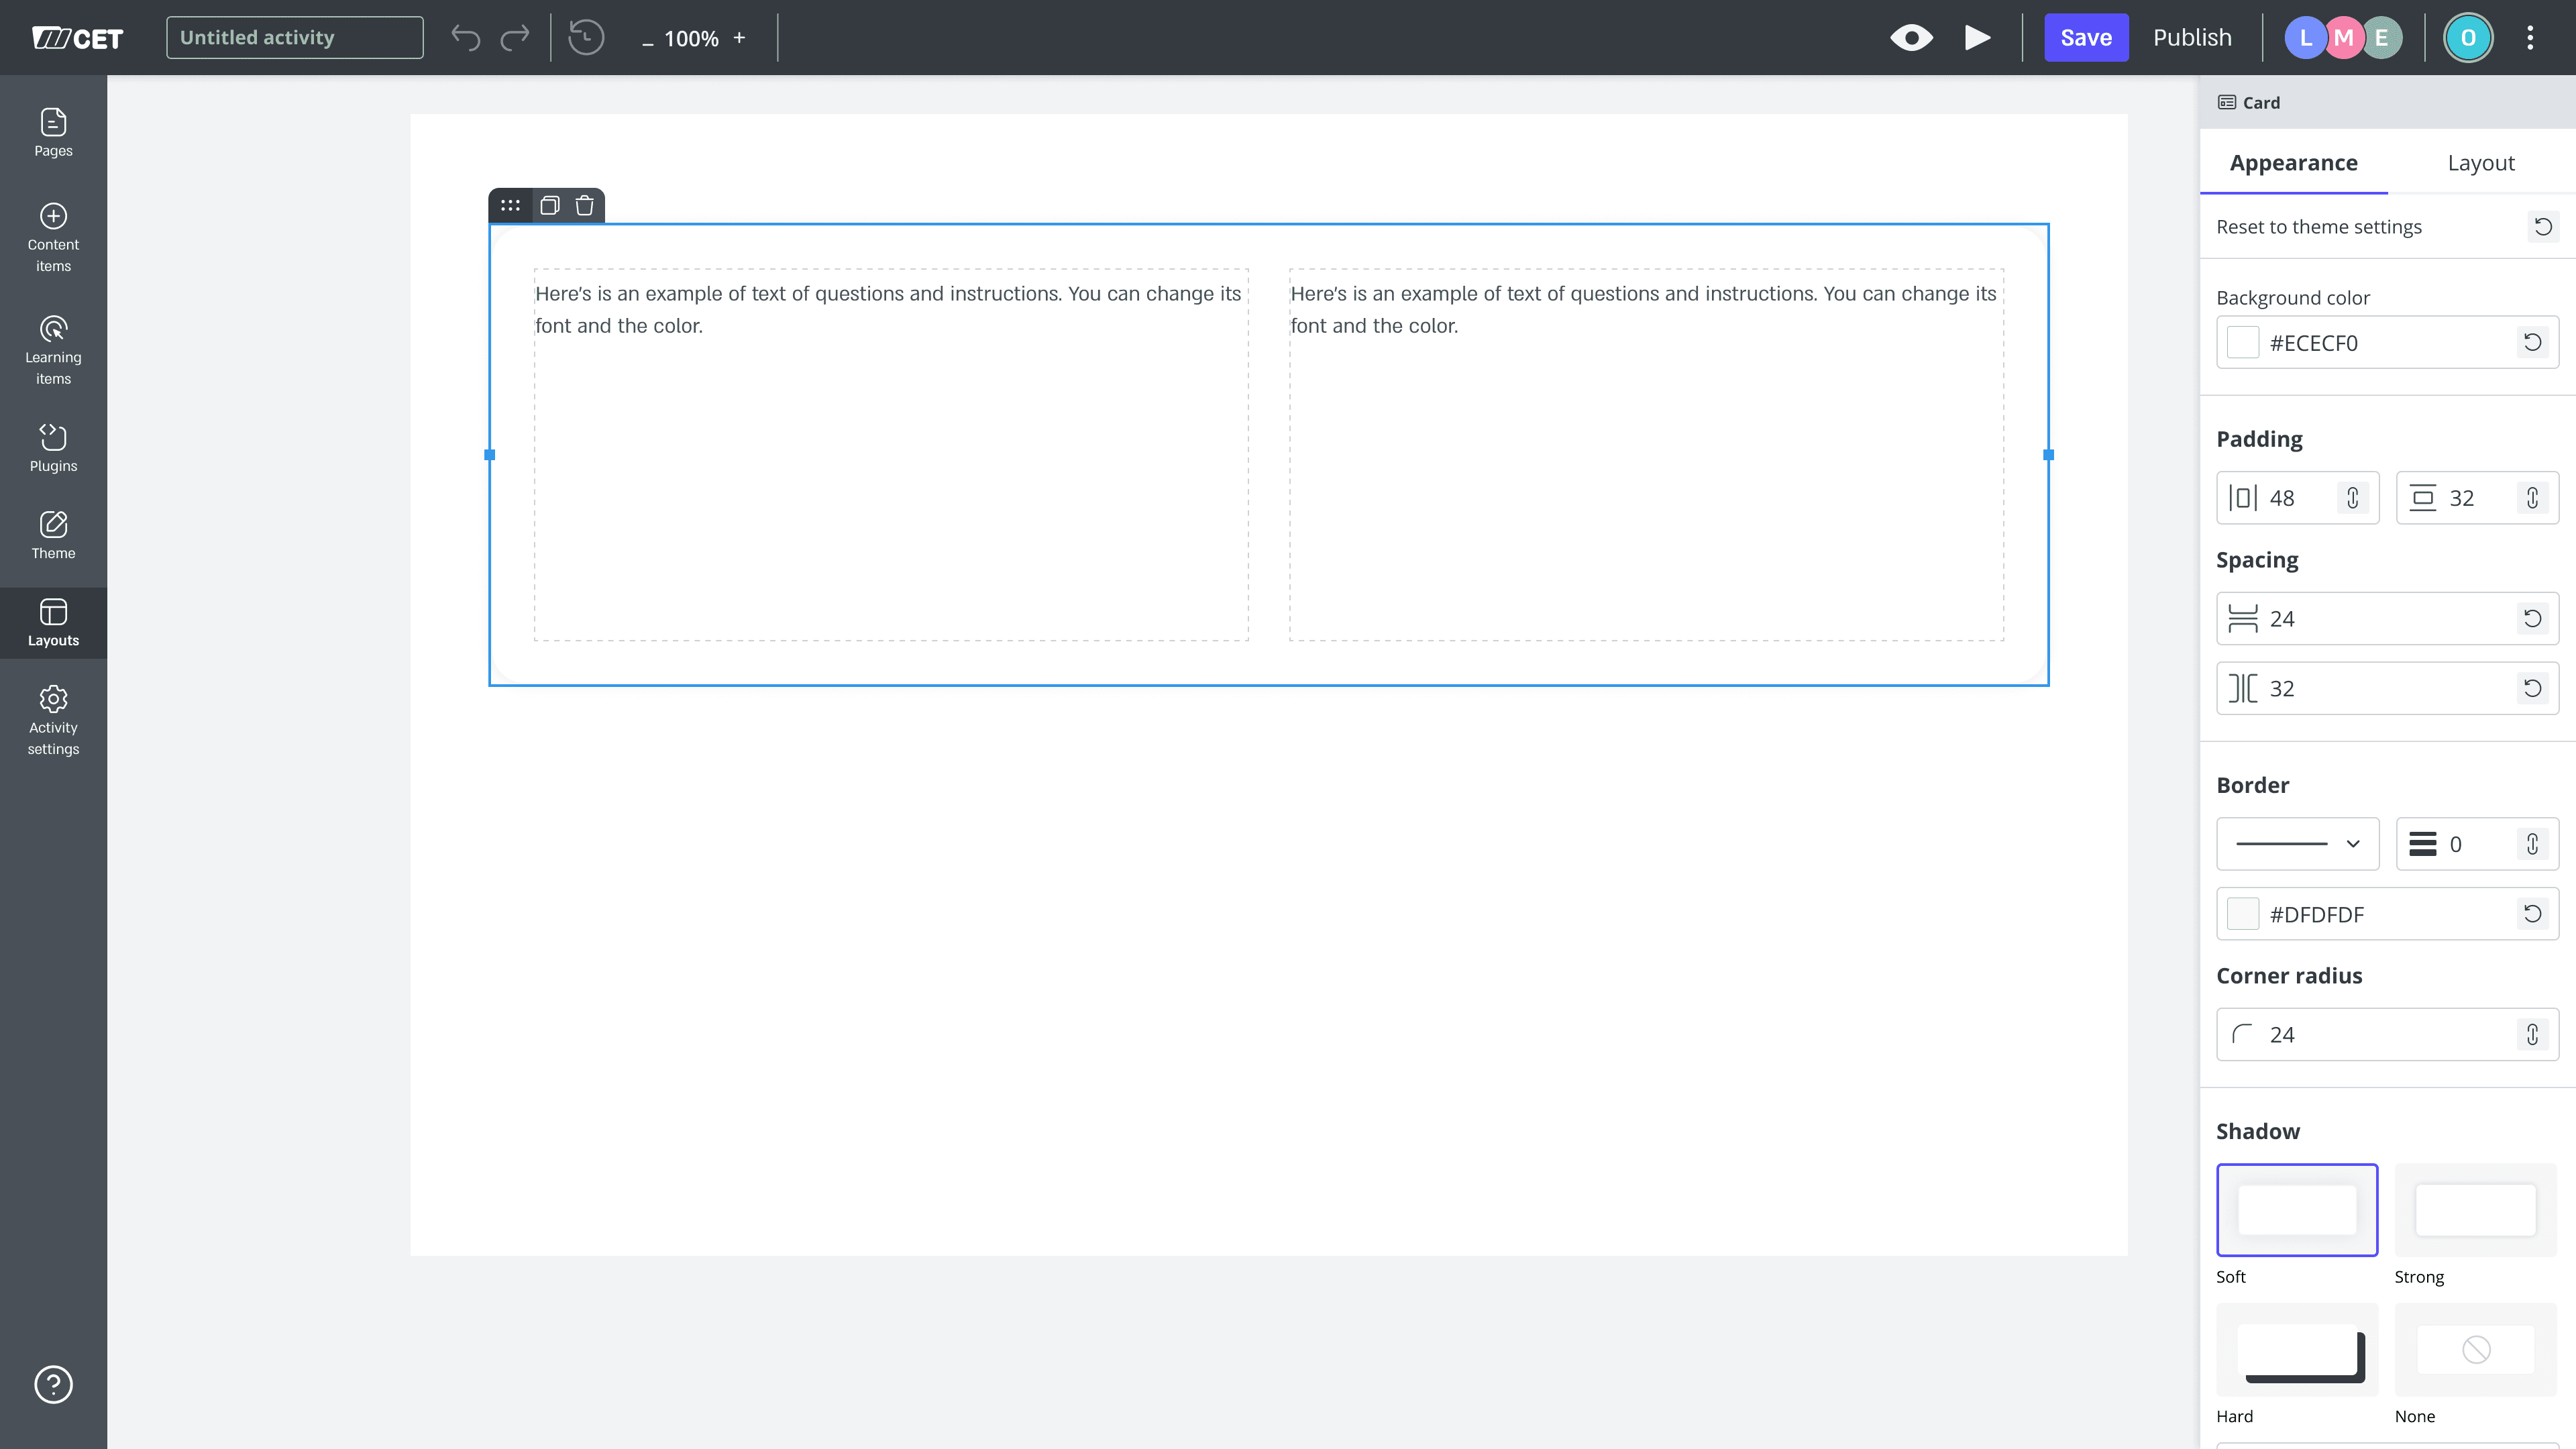Select the Soft shadow option
The width and height of the screenshot is (2576, 1449).
pyautogui.click(x=2296, y=1209)
